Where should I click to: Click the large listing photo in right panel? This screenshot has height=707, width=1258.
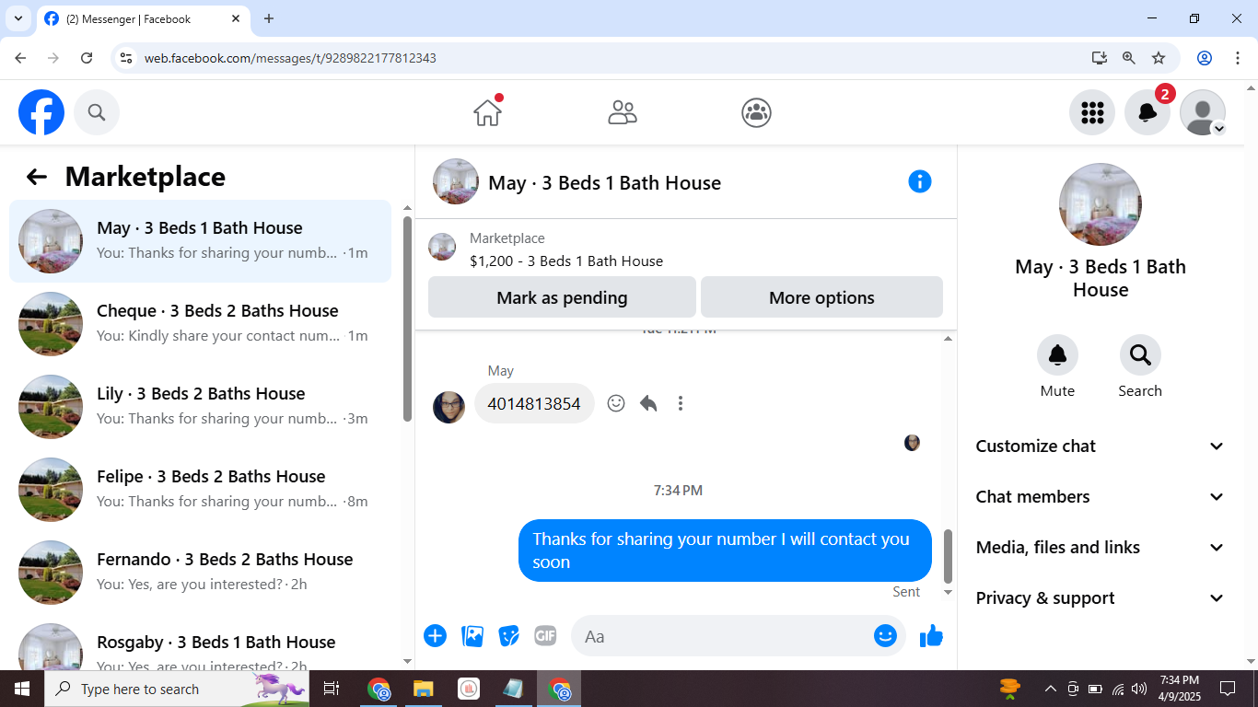(1101, 204)
